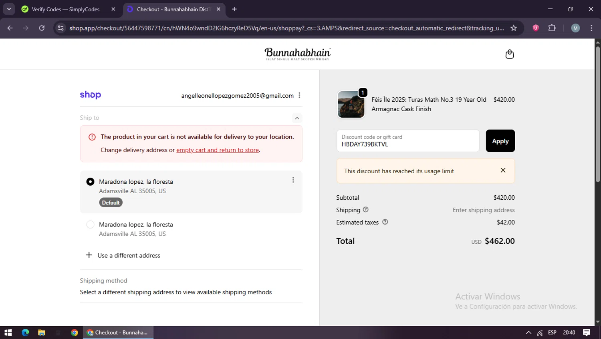Viewport: 601px width, 339px height.
Task: Open a new browser tab
Action: (x=234, y=9)
